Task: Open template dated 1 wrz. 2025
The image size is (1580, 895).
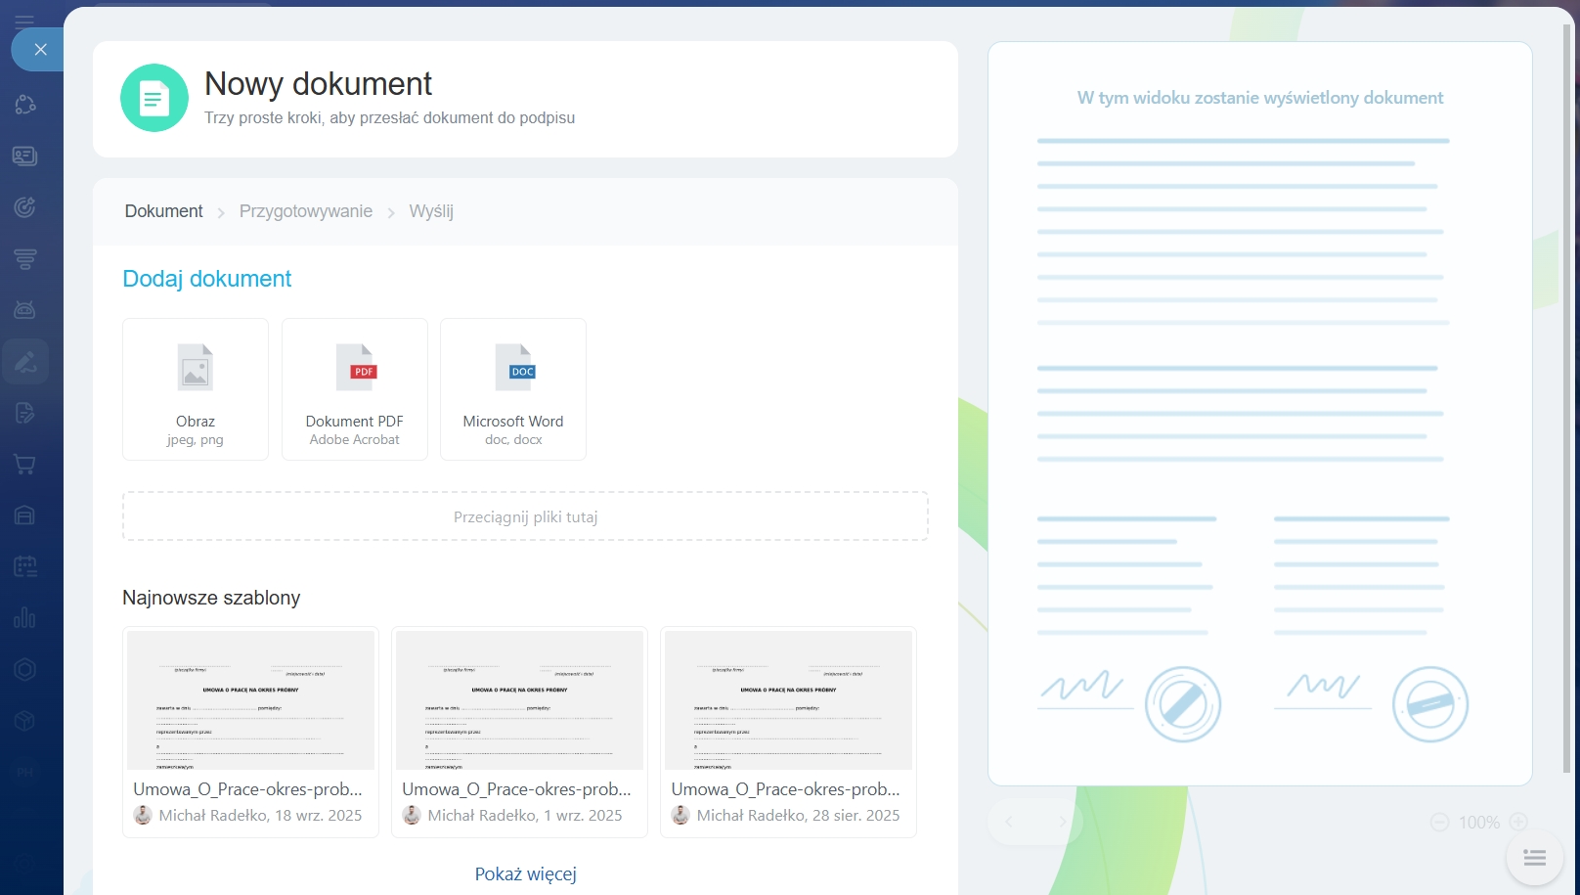Action: 519,732
